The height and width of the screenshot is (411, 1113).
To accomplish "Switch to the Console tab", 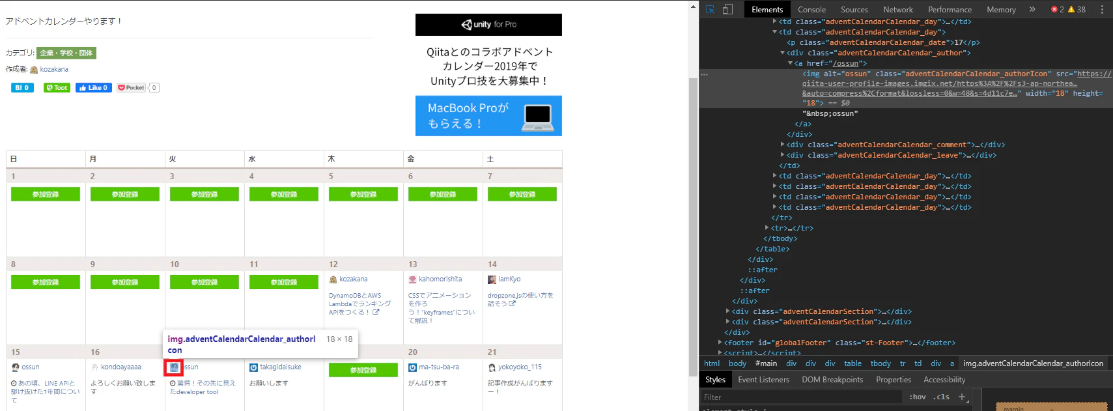I will tap(811, 9).
